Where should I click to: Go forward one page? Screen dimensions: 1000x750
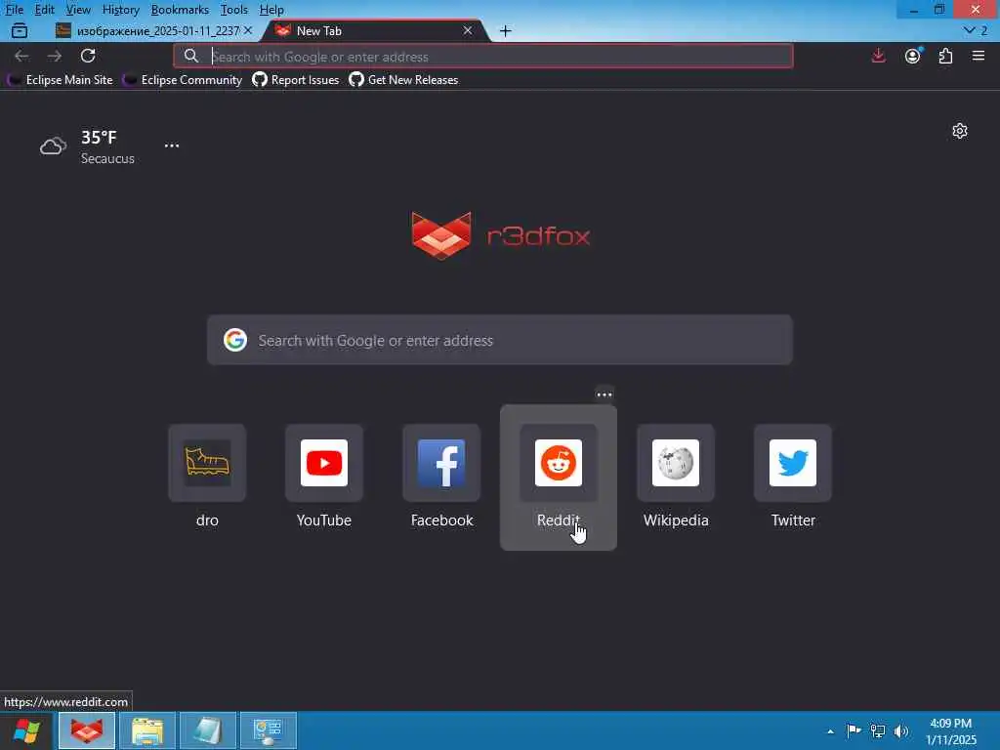[55, 56]
